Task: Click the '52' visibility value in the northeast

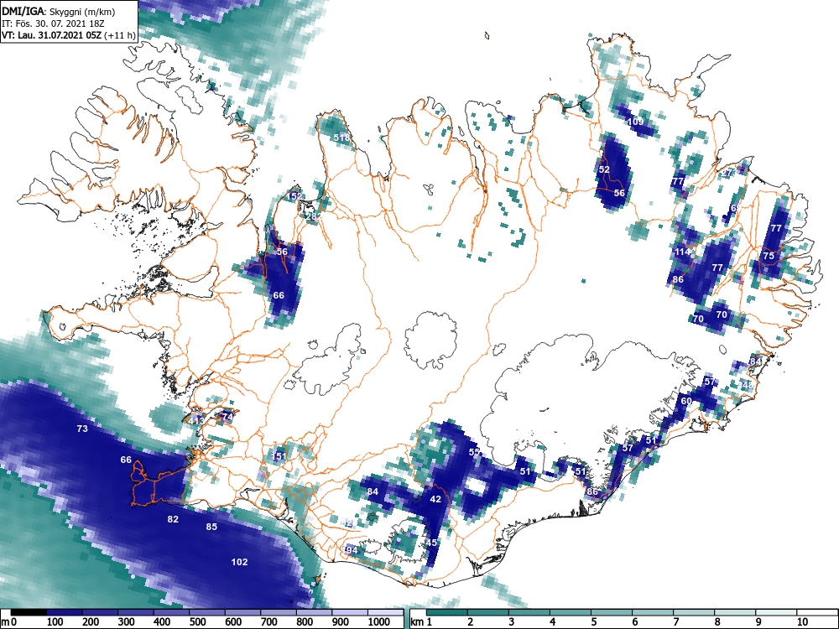Action: click(604, 169)
